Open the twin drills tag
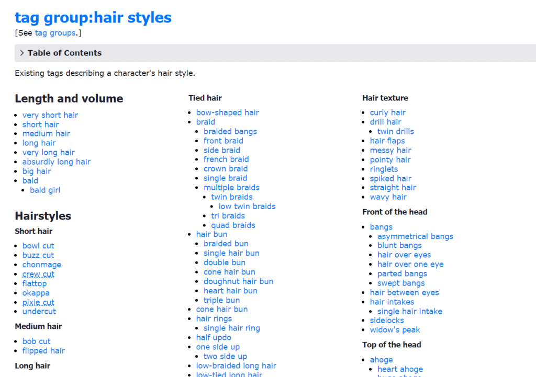This screenshot has width=536, height=377. (x=395, y=131)
